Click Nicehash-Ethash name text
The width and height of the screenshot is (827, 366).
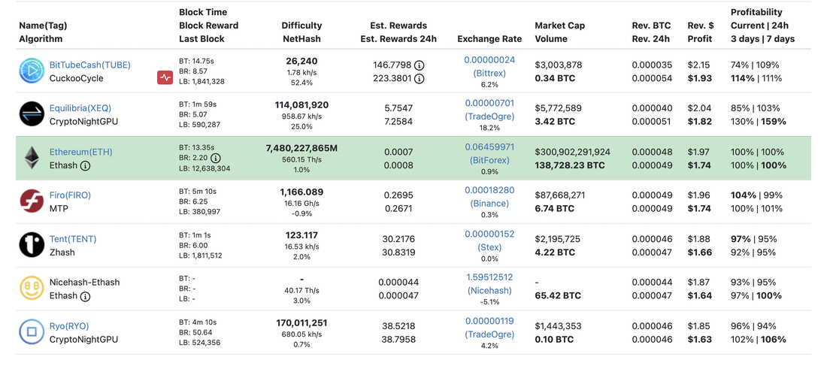tap(84, 282)
